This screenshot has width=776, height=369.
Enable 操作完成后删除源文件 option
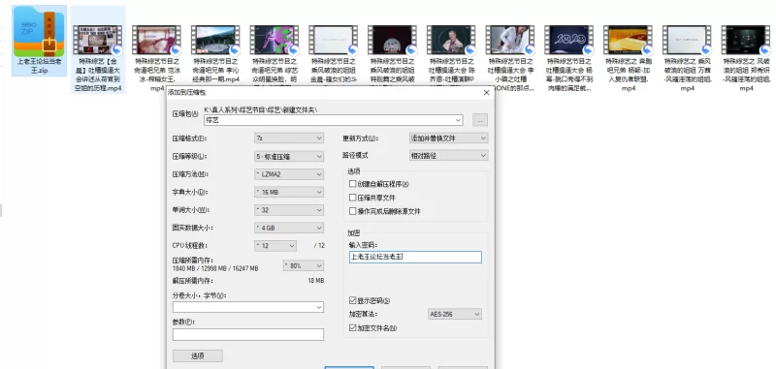pos(352,211)
